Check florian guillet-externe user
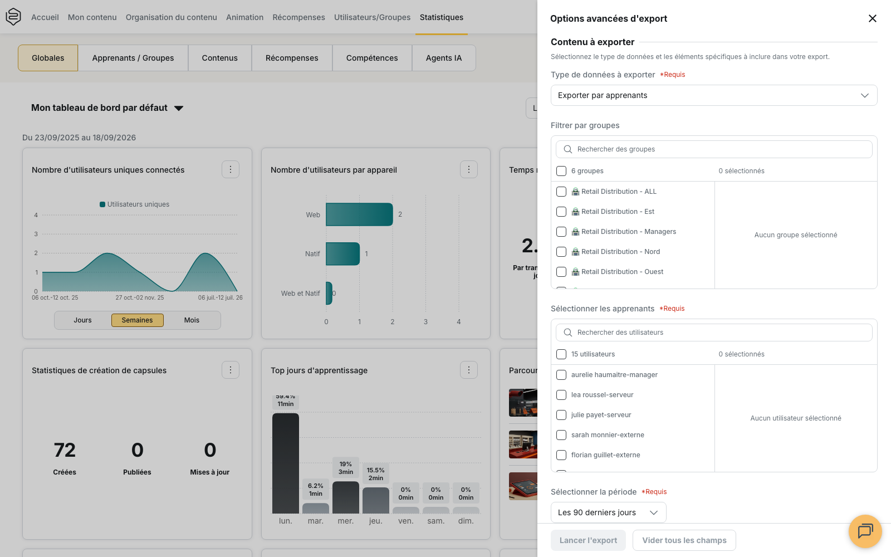The image size is (891, 557). click(561, 455)
